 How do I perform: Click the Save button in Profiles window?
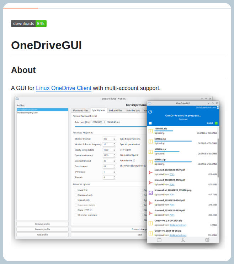pos(109,235)
